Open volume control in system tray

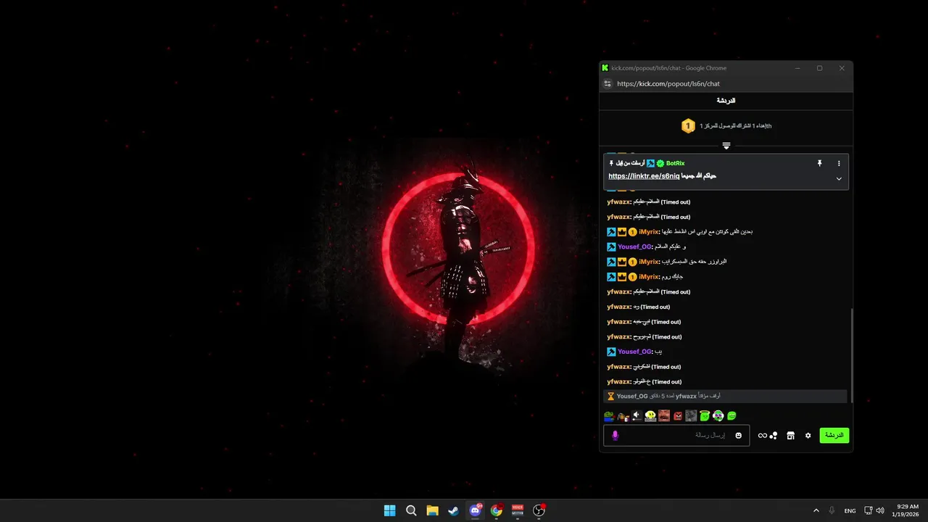[879, 510]
